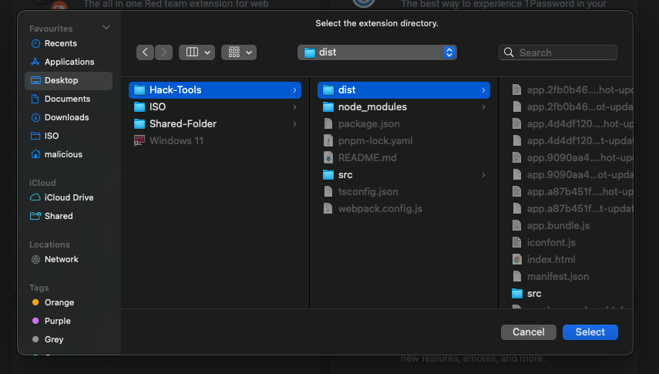Viewport: 659px width, 374px height.
Task: Go back with the left arrow button
Action: coord(146,52)
